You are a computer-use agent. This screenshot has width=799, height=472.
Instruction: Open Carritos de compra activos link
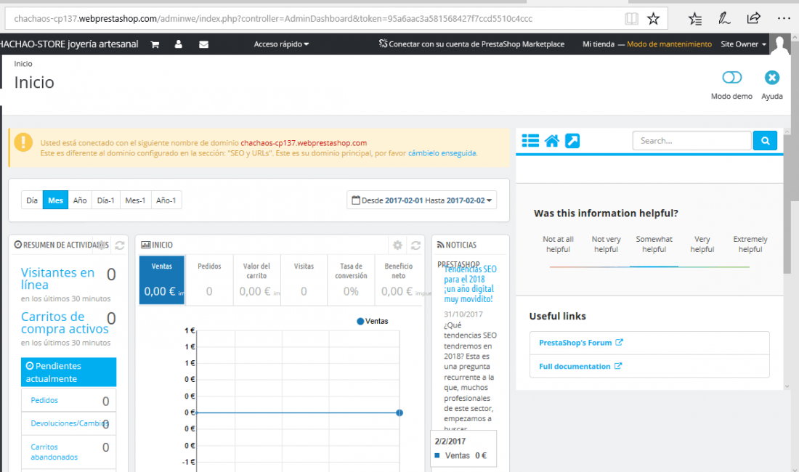pos(65,323)
